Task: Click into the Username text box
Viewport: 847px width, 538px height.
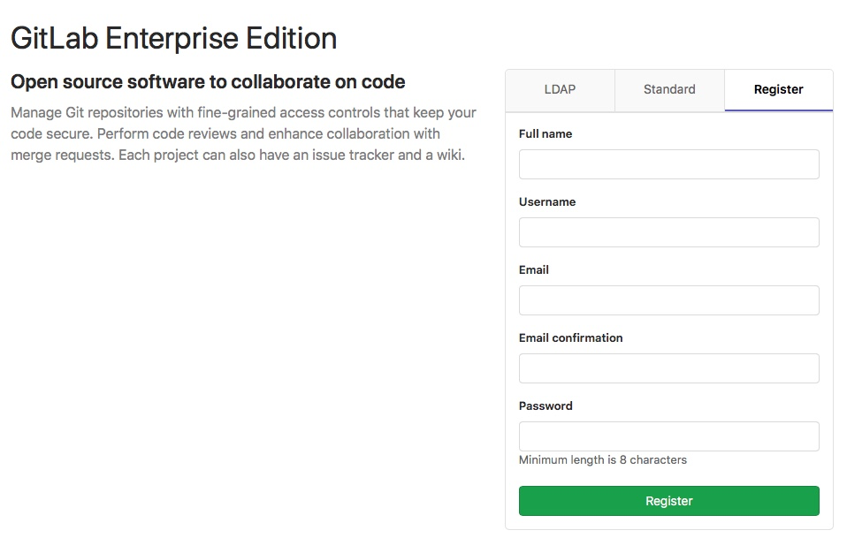Action: click(x=668, y=232)
